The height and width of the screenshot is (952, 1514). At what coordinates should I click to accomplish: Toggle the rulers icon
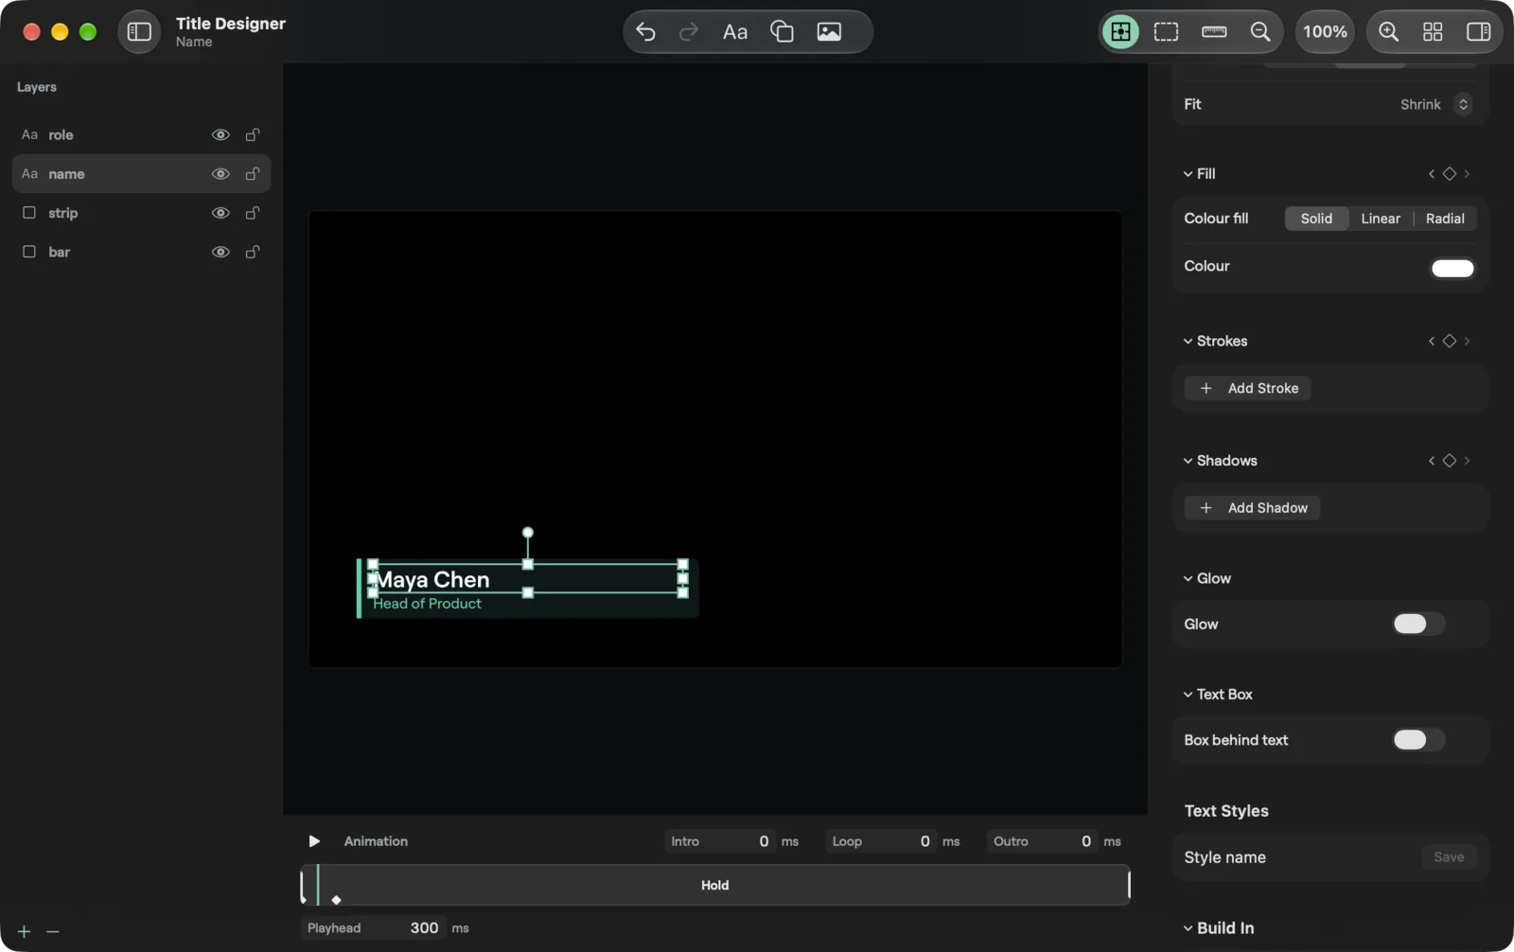(x=1214, y=32)
